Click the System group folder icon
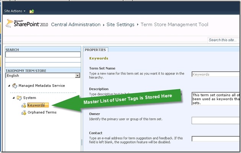This screenshot has width=241, height=153. 19,98
